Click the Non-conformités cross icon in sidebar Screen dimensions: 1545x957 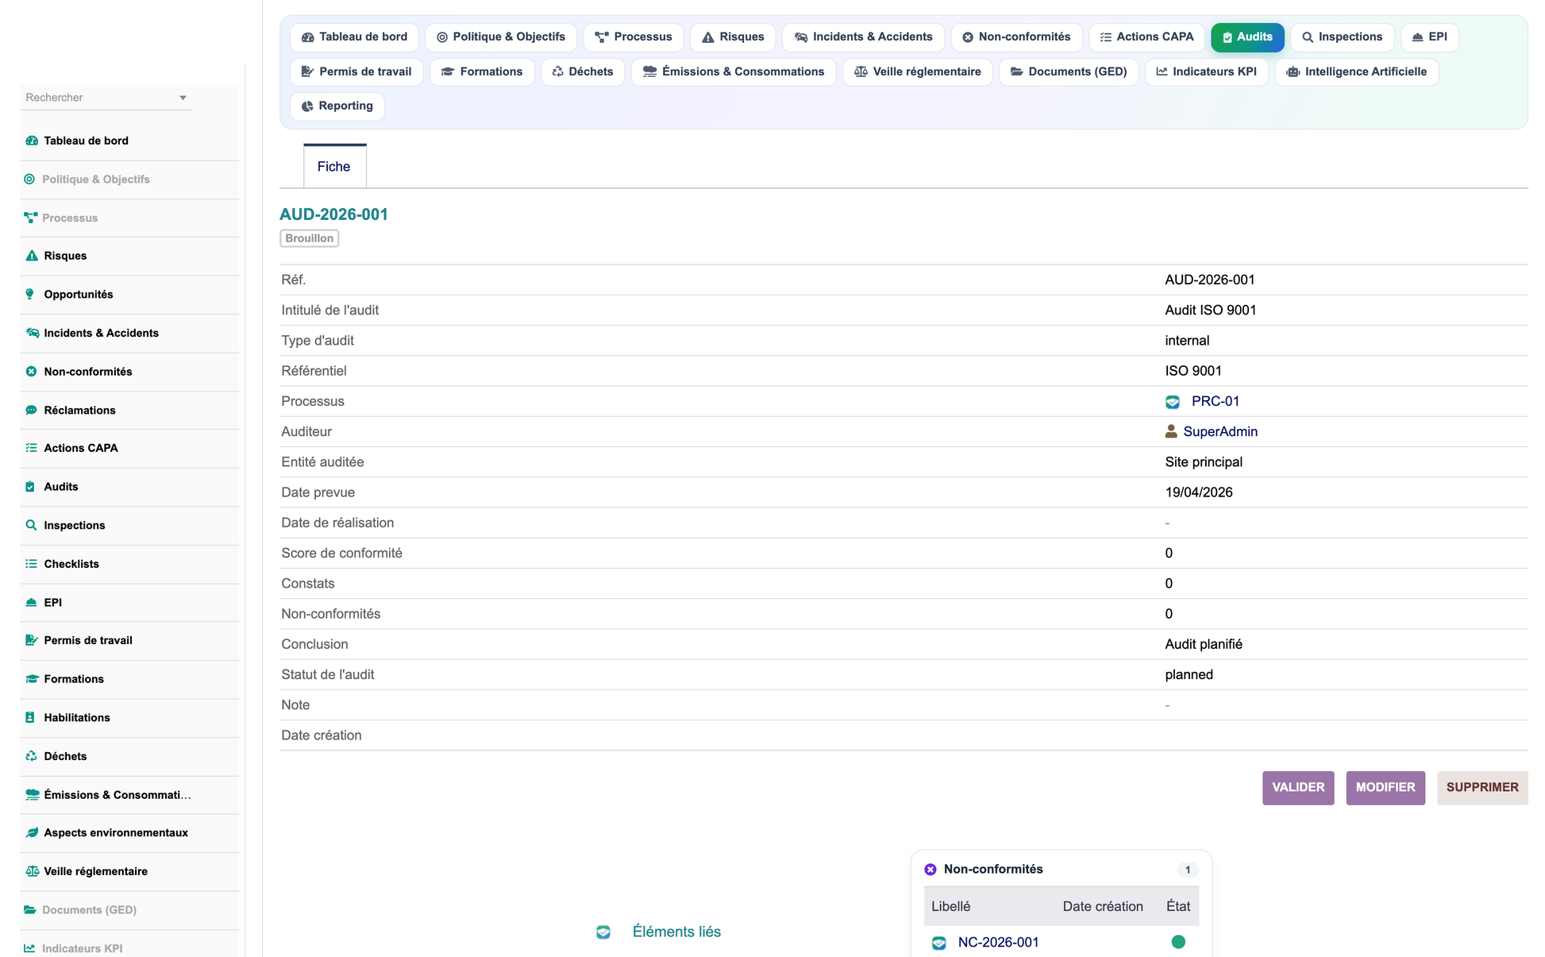[x=31, y=372]
